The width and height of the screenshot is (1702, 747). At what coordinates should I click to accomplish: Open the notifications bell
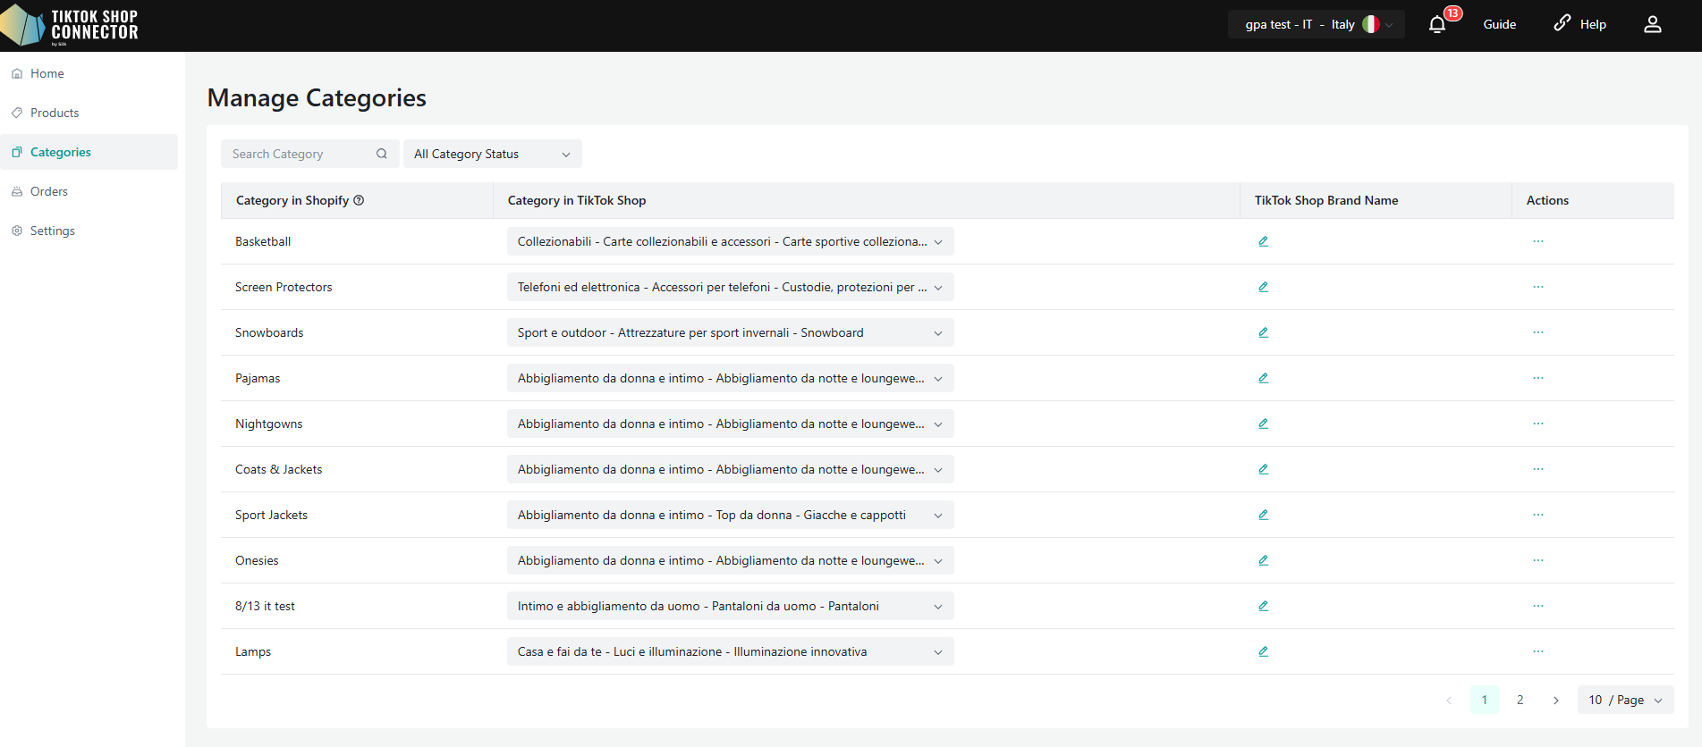pos(1437,24)
